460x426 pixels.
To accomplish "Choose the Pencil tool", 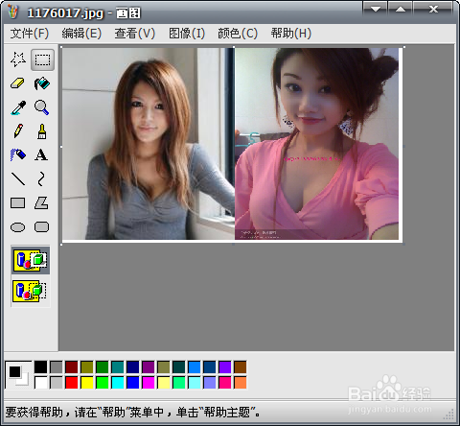I will [18, 131].
